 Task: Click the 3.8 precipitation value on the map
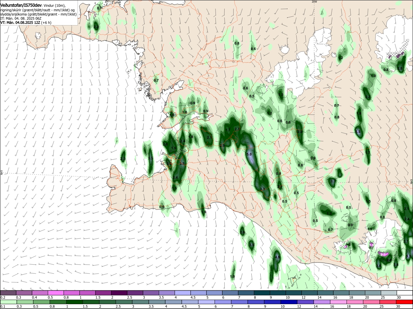[379, 266]
